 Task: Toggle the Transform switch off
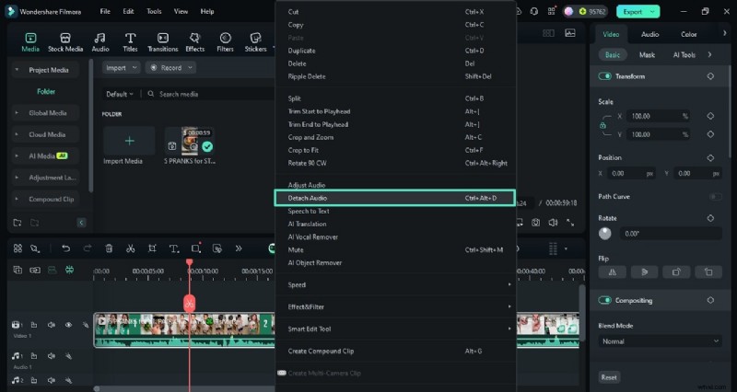[x=604, y=76]
